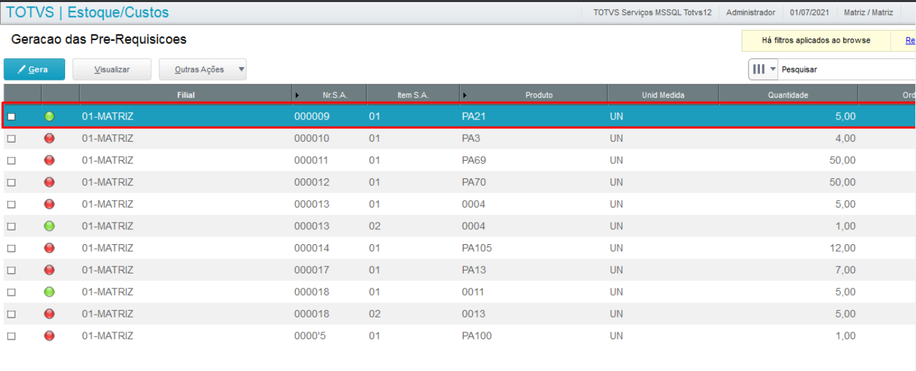Enable the checkbox on the PA100 row
916x371 pixels.
[x=12, y=336]
